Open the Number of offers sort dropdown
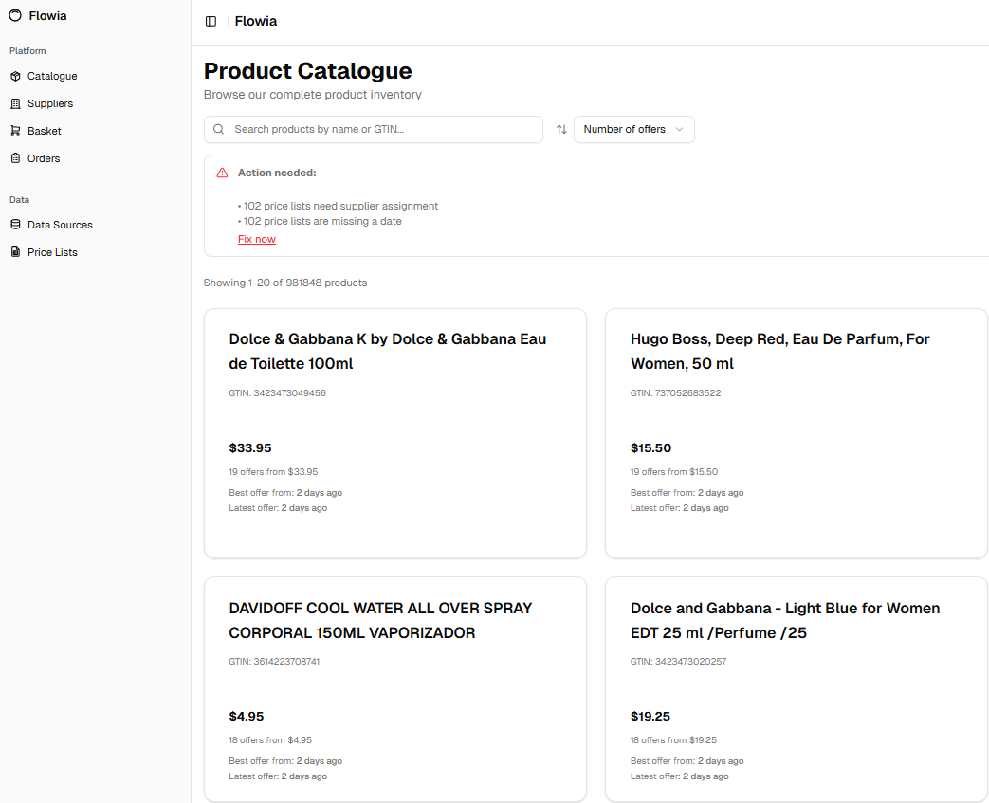Viewport: 989px width, 803px height. [634, 129]
